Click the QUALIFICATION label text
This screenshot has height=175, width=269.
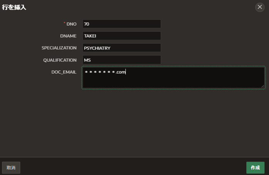coord(60,60)
